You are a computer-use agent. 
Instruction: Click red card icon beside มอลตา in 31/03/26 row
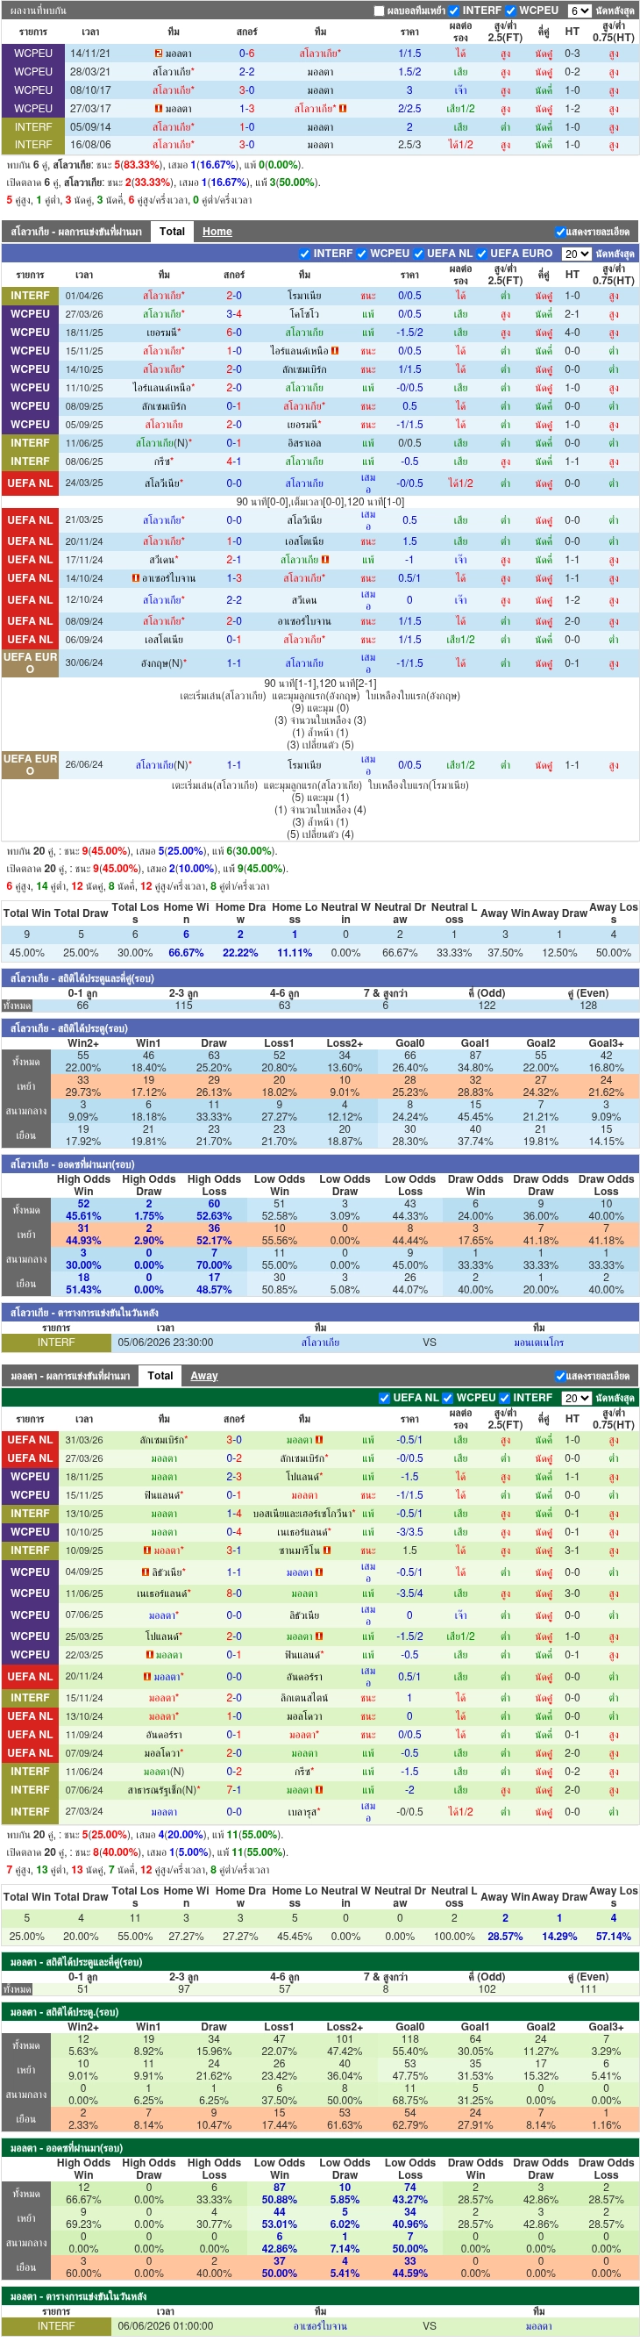point(318,1440)
